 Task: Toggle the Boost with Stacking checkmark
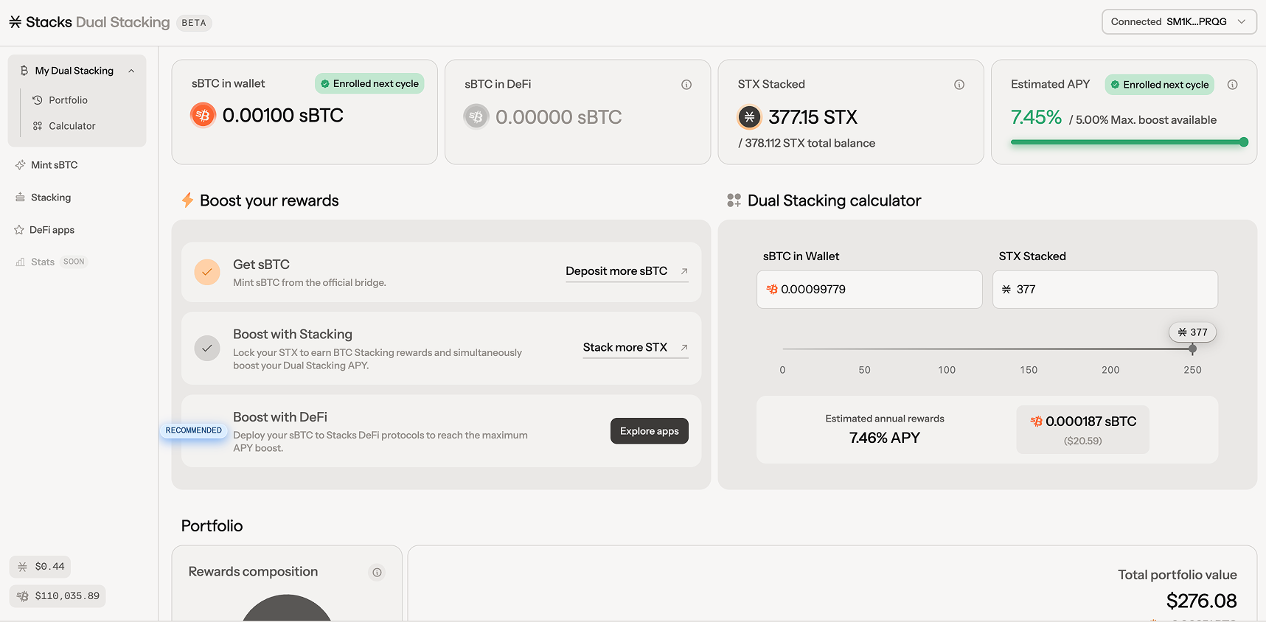[207, 348]
